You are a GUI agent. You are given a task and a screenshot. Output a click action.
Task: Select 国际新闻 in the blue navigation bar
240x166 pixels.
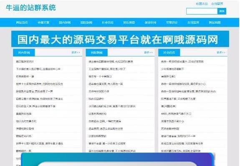86,23
